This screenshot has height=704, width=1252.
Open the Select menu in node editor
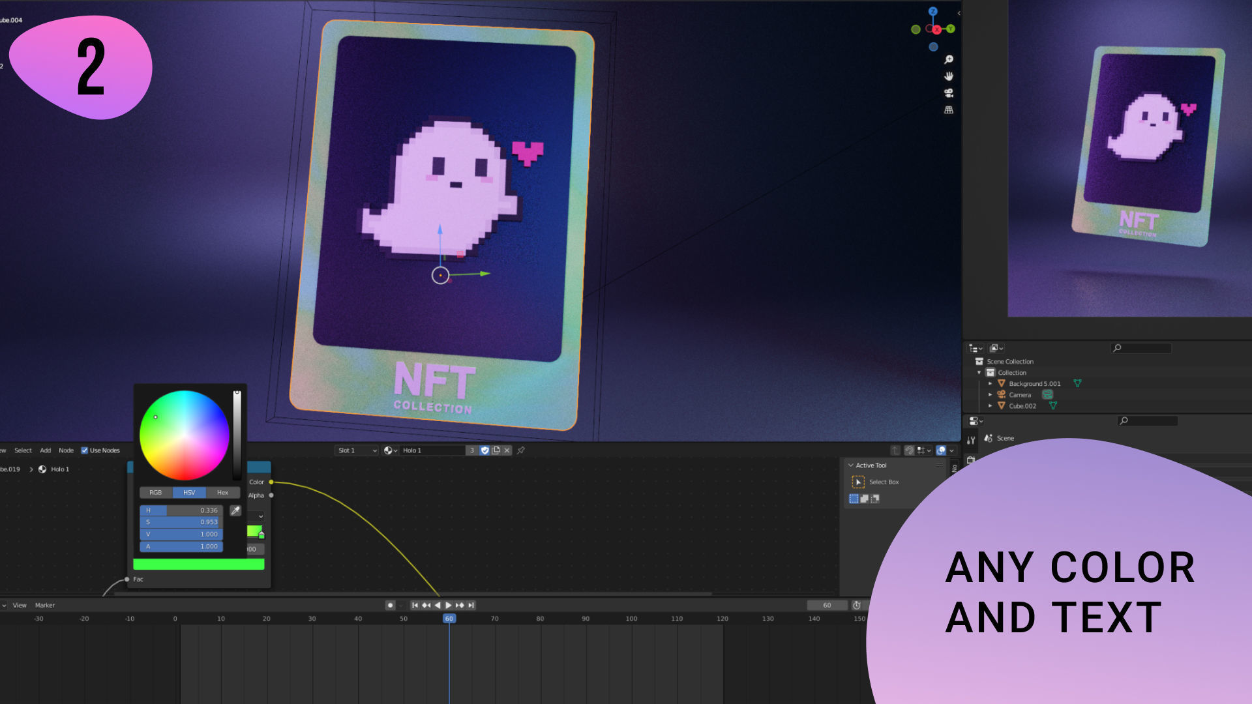23,450
